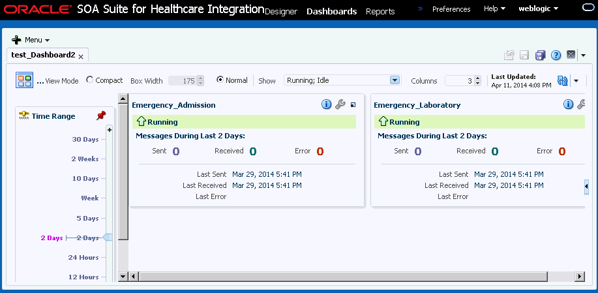Screen dimensions: 598x293
Task: Open the weblogic user menu
Action: point(539,8)
